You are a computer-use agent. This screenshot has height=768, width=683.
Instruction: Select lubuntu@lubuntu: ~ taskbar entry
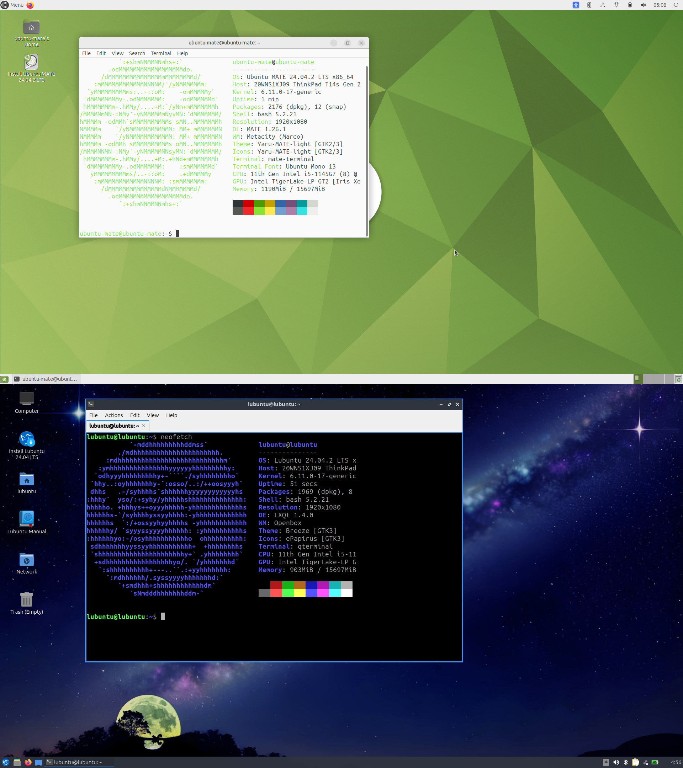coord(79,762)
